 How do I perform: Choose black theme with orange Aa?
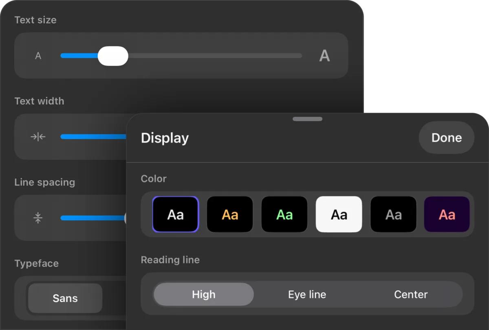pos(230,214)
